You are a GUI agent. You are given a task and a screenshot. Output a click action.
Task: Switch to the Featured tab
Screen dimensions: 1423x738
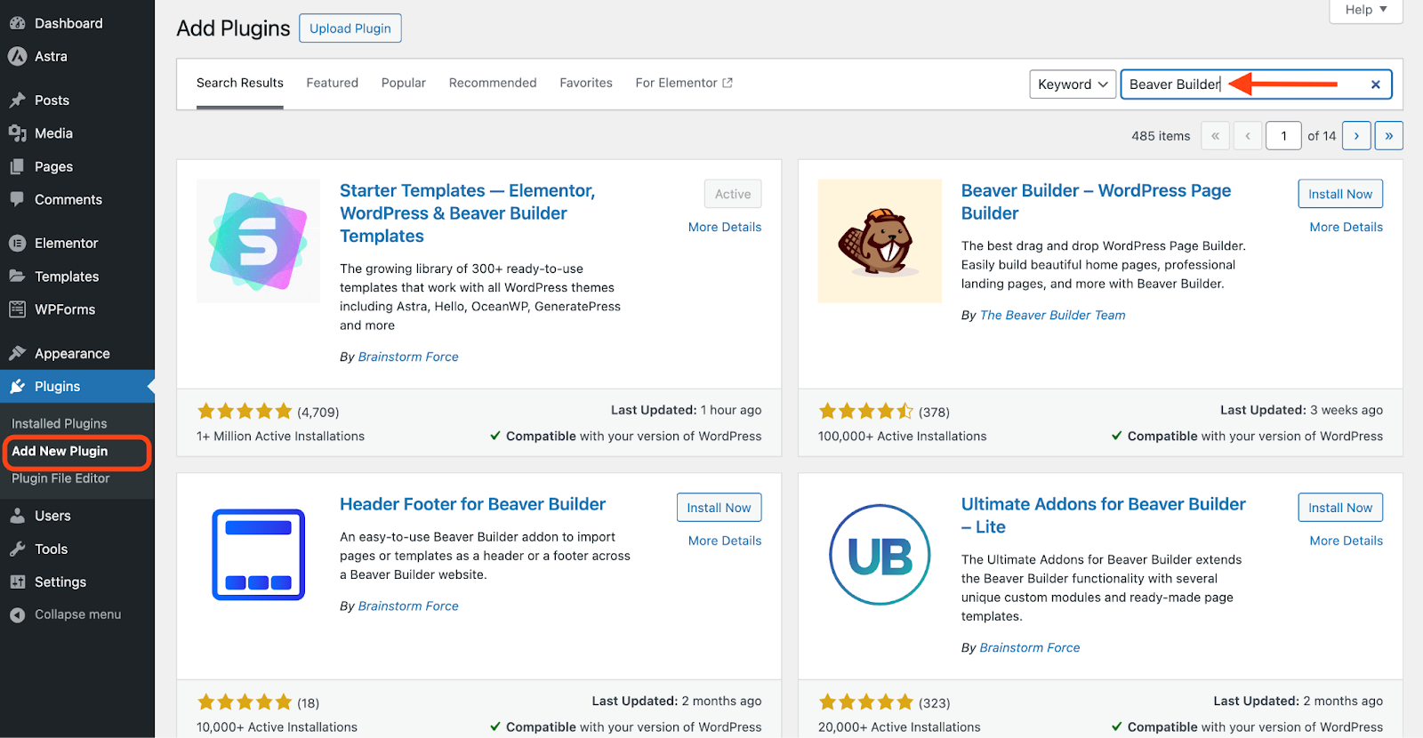333,83
